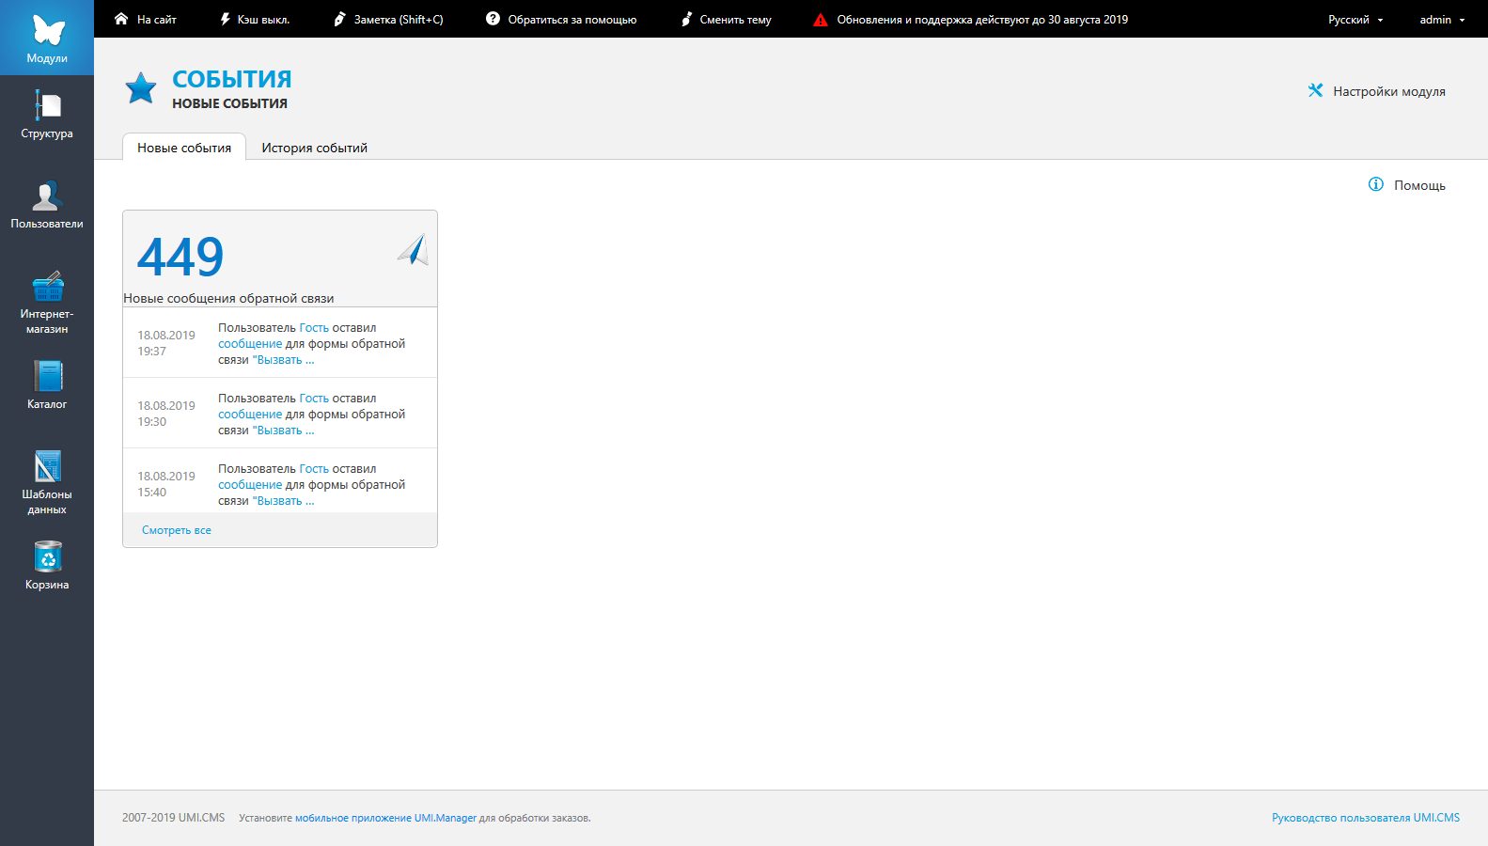The image size is (1488, 846).
Task: Expand the admin user dropdown
Action: point(1441,20)
